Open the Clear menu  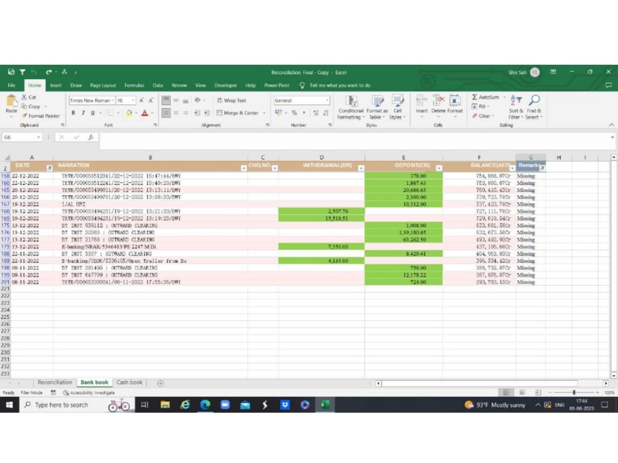click(x=483, y=116)
